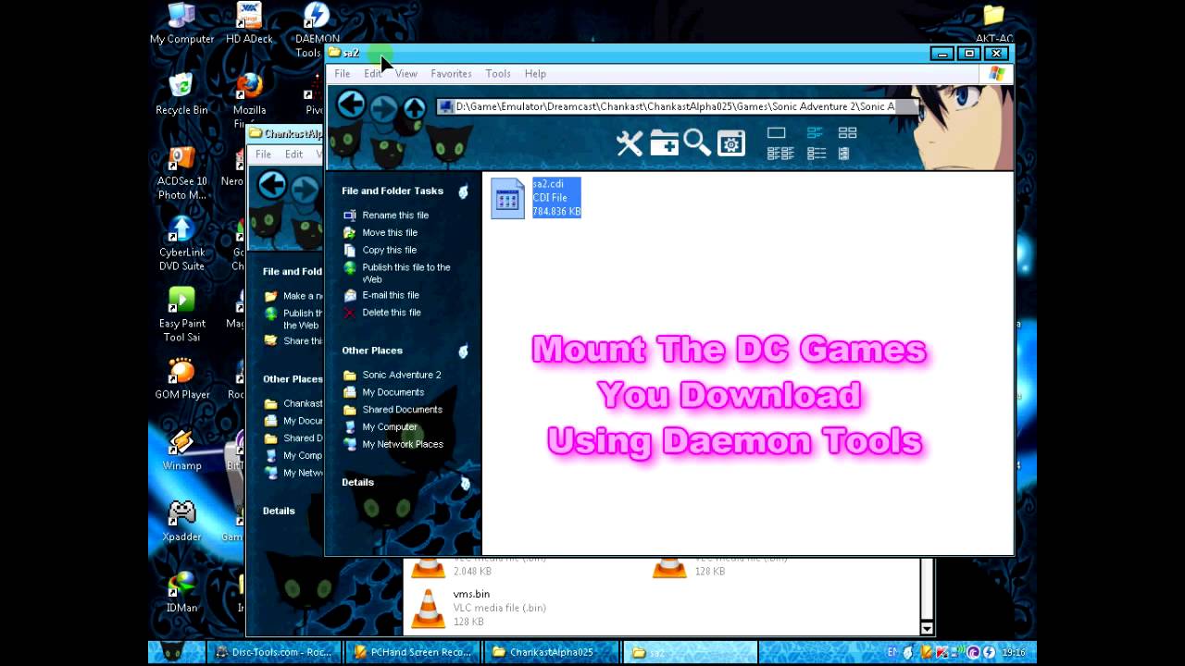Viewport: 1185px width, 666px height.
Task: Open the Recycle Bin
Action: point(181,94)
